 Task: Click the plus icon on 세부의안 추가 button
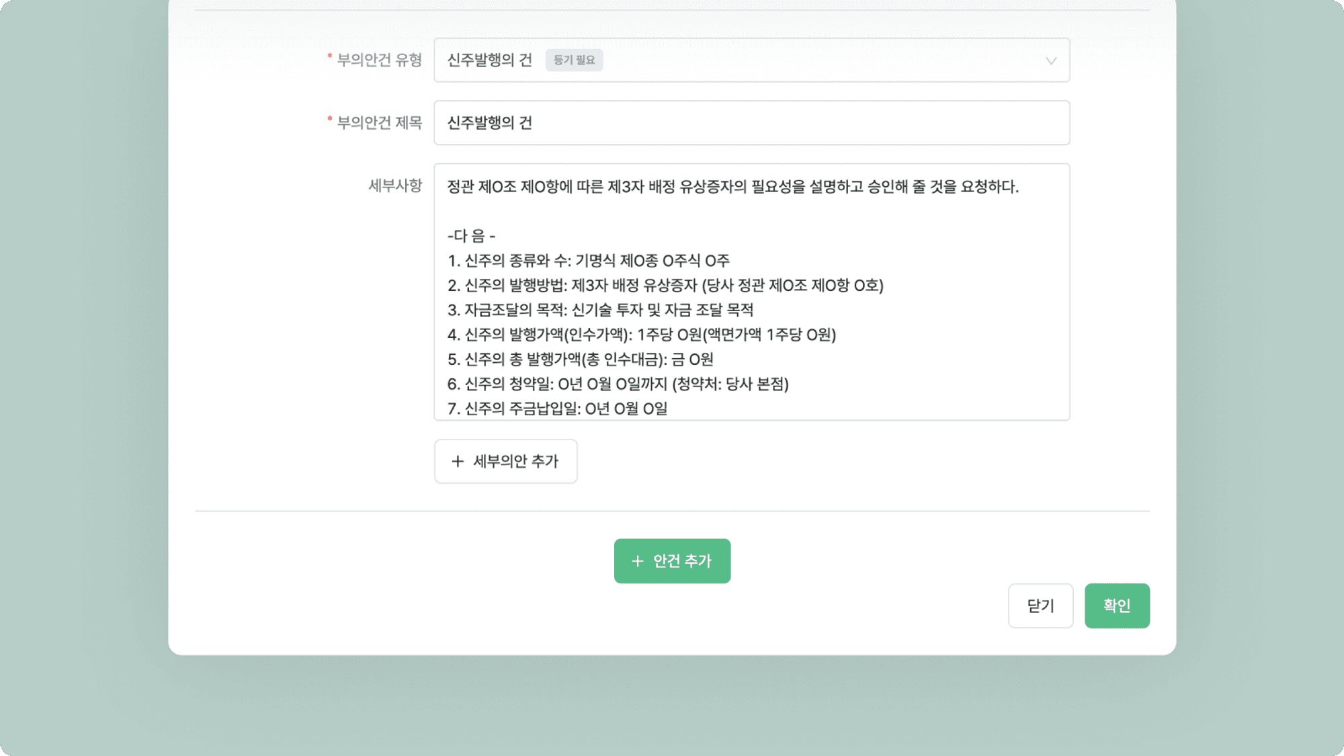pyautogui.click(x=458, y=461)
